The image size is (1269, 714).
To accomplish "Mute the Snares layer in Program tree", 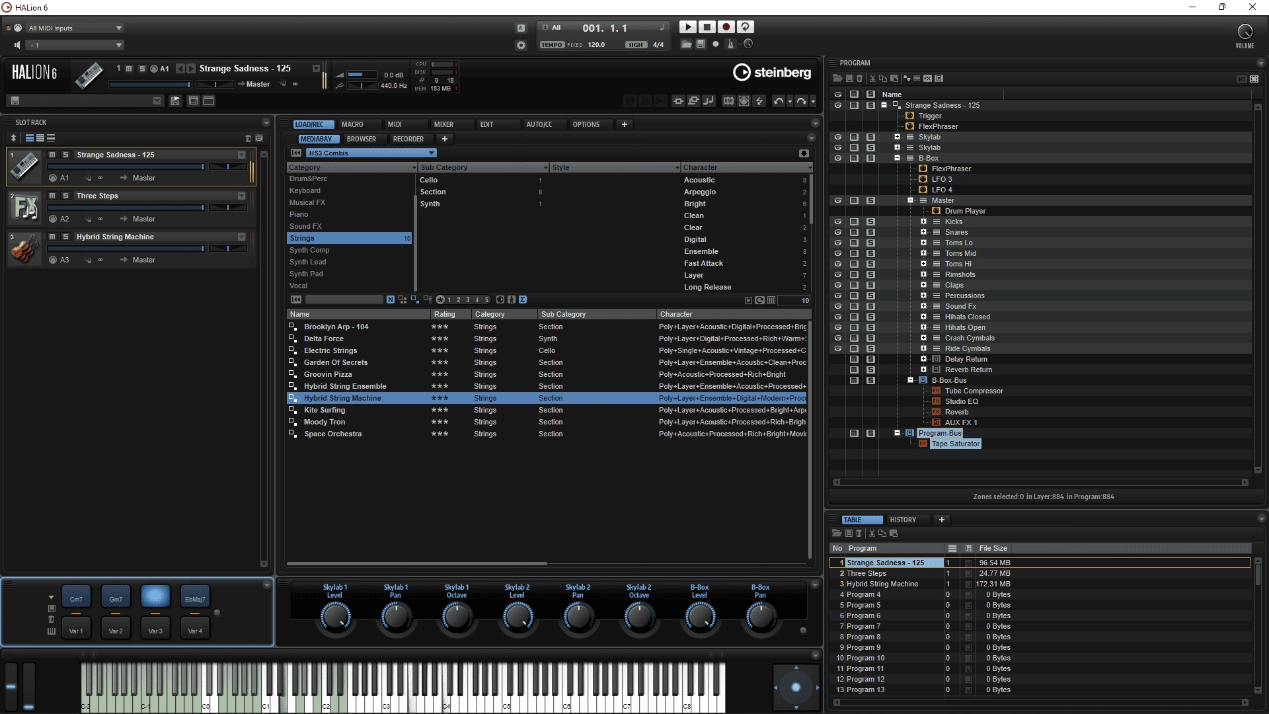I will pyautogui.click(x=854, y=232).
